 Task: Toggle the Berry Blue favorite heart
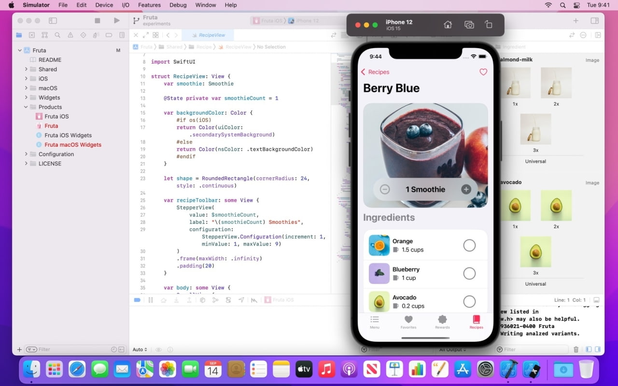(x=483, y=71)
